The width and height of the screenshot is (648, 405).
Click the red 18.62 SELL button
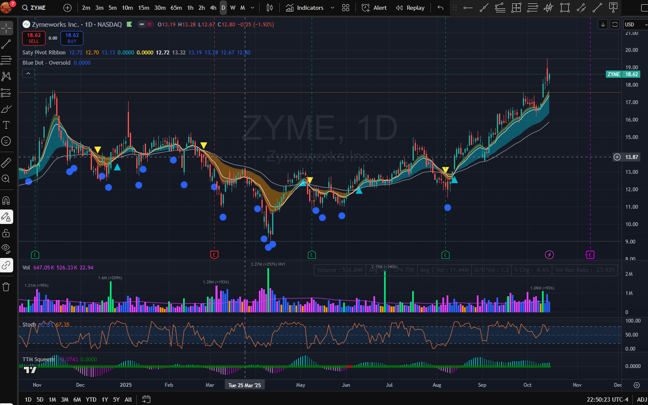point(34,38)
